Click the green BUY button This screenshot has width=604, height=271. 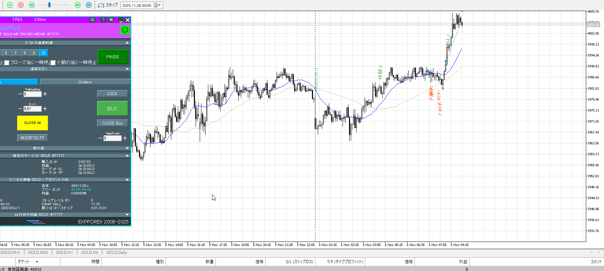coord(112,108)
